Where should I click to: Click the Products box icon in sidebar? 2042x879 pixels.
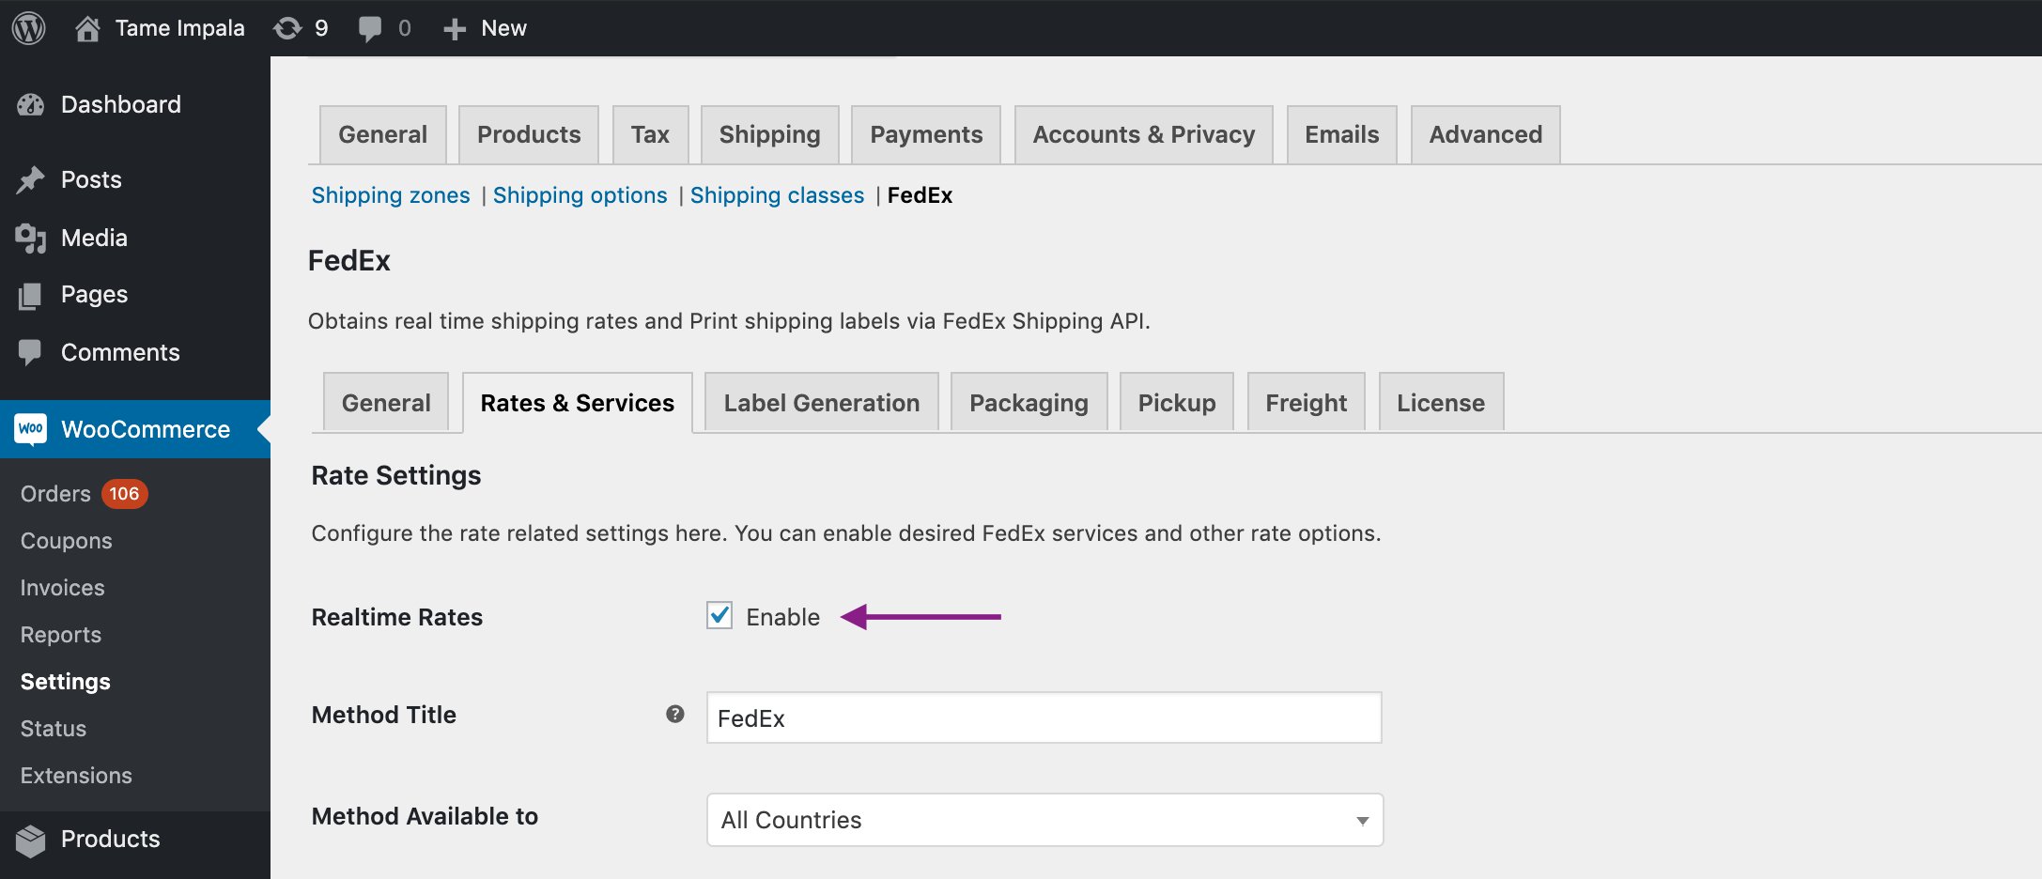(30, 840)
